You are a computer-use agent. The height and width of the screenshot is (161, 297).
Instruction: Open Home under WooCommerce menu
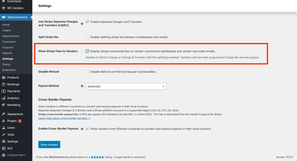6,25
